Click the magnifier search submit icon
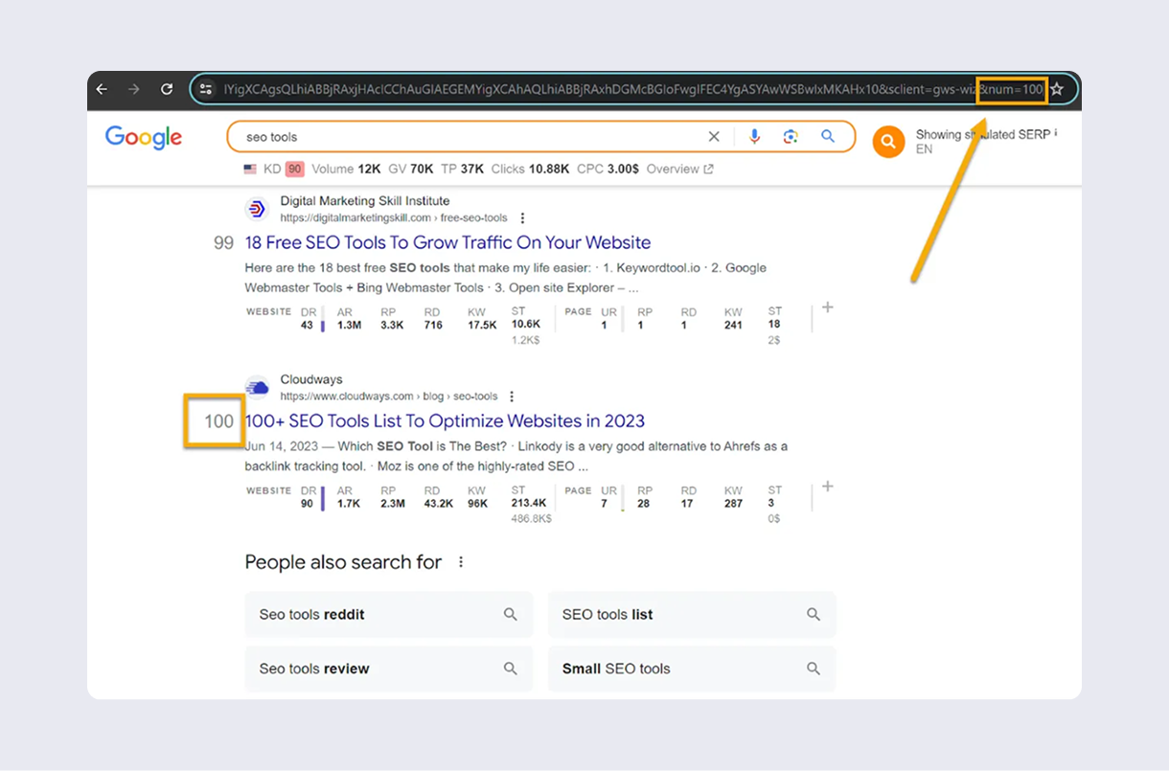 click(828, 137)
